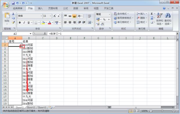
Task: Increase decimal places
Action: click(x=98, y=24)
